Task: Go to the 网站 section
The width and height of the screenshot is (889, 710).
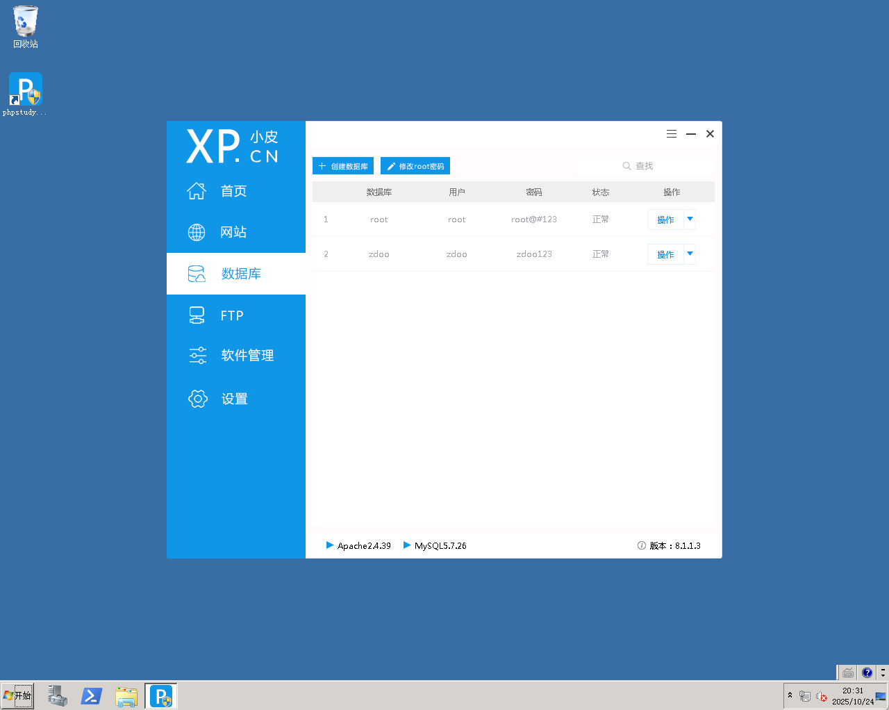Action: [x=236, y=232]
